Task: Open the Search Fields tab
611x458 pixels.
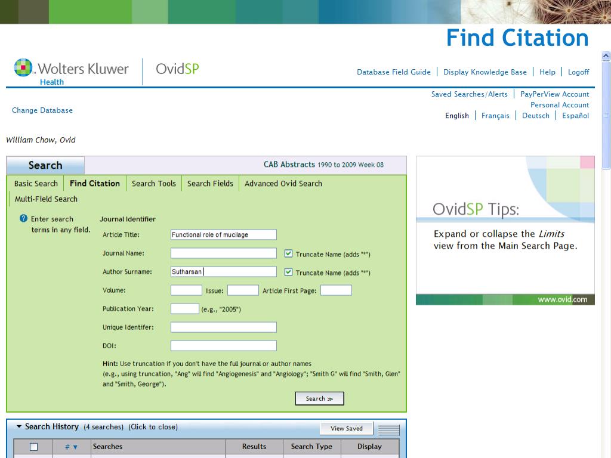Action: (x=210, y=184)
